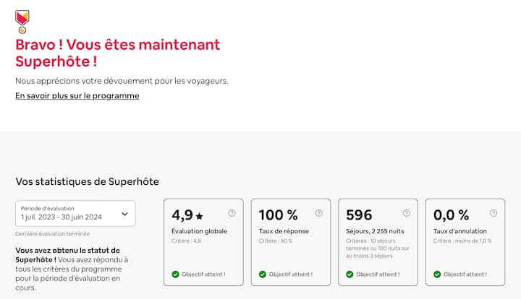Open 'En savoir plus sur le programme' link
Viewport: 521px width, 299px height.
pos(77,95)
